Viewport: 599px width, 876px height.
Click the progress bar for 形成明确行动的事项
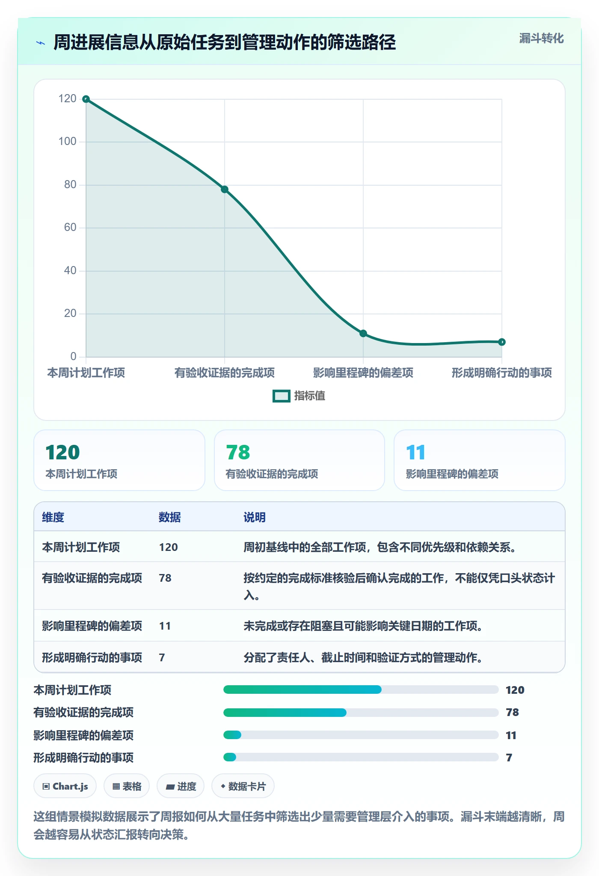tap(361, 757)
